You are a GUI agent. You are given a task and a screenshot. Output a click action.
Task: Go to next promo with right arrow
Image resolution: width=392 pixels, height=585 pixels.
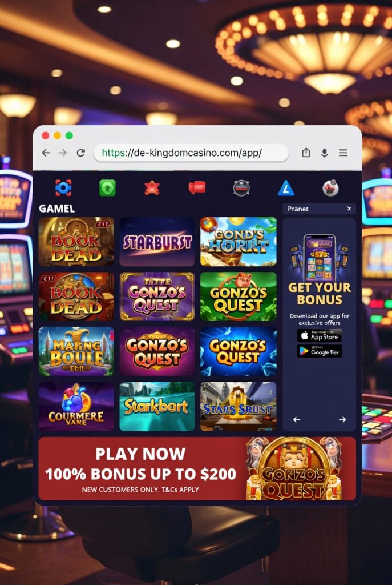pyautogui.click(x=342, y=420)
